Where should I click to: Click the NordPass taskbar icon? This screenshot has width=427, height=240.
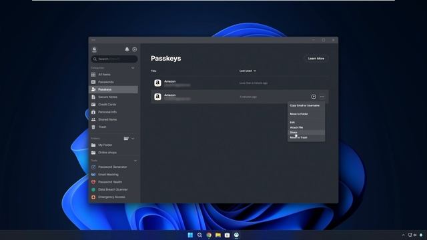click(236, 235)
